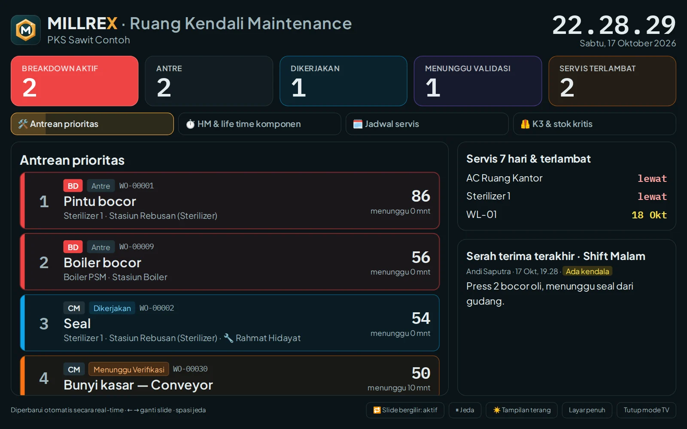Click the tools icon on Antrean prioritas tab
Viewport: 687px width, 429px height.
pyautogui.click(x=23, y=124)
